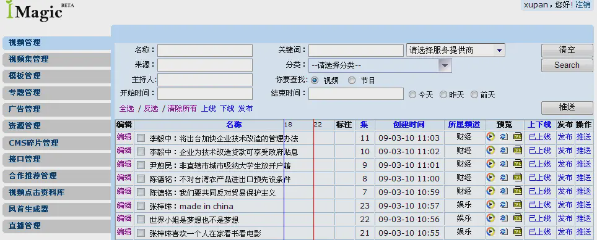Expand the 请选择分类 category dropdown
This screenshot has height=240, width=597.
coord(380,65)
